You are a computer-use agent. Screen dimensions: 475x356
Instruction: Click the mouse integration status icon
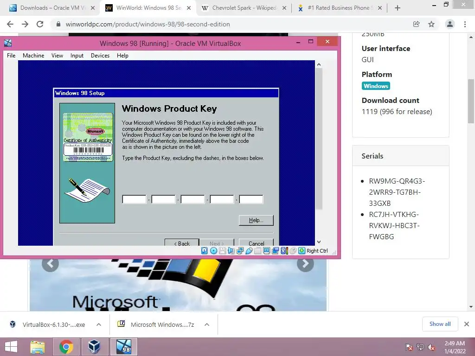(293, 251)
